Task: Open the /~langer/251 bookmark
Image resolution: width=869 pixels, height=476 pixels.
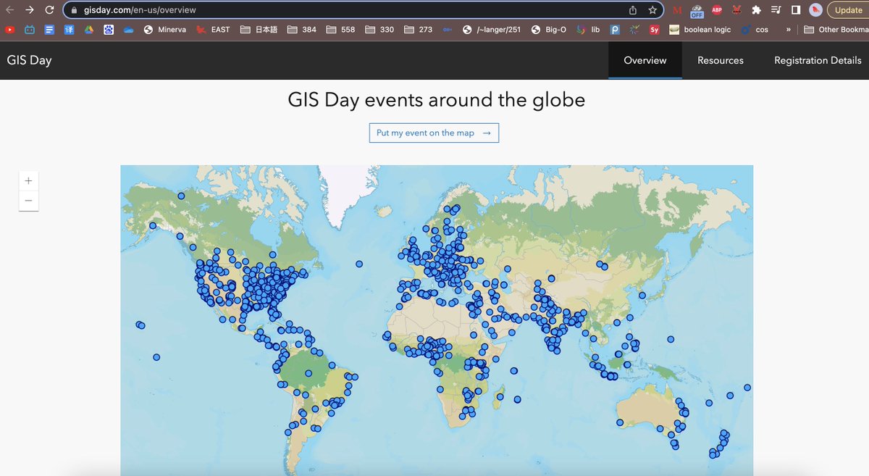Action: tap(492, 30)
